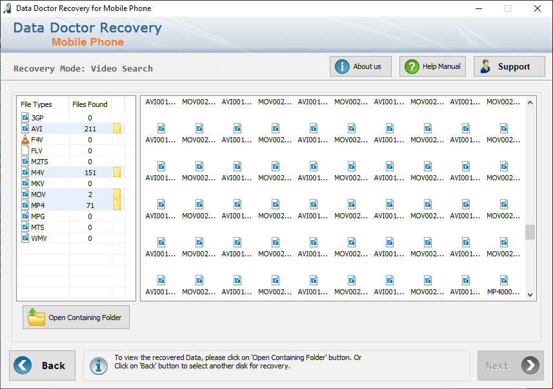Click the results scrollbar down arrow
The height and width of the screenshot is (389, 553).
[530, 295]
